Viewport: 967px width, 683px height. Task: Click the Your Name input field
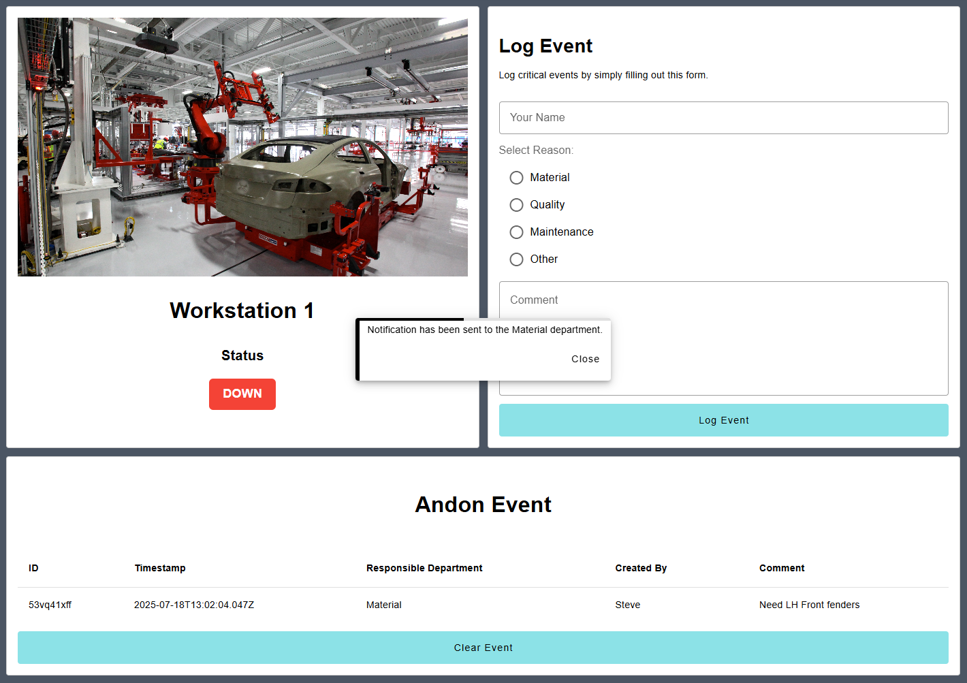tap(723, 118)
